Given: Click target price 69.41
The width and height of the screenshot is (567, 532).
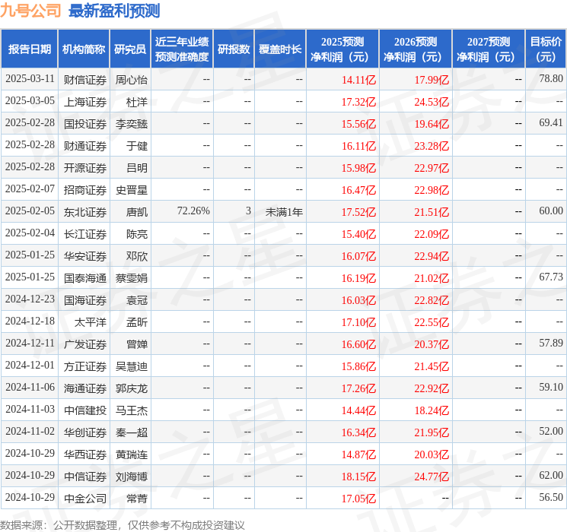Looking at the screenshot, I should click(x=551, y=122).
